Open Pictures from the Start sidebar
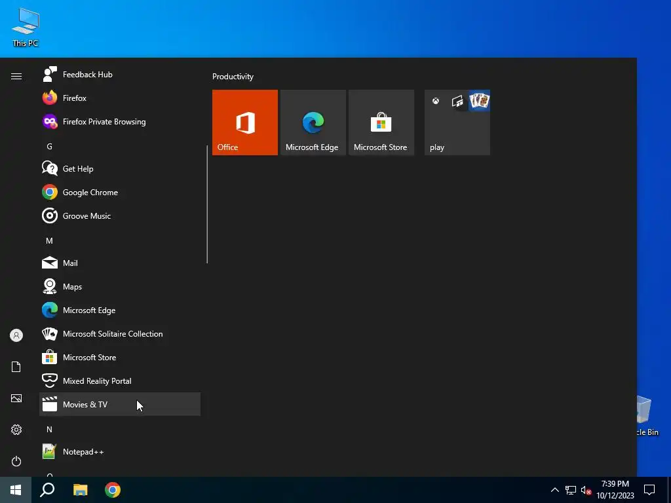This screenshot has height=503, width=671. [16, 398]
